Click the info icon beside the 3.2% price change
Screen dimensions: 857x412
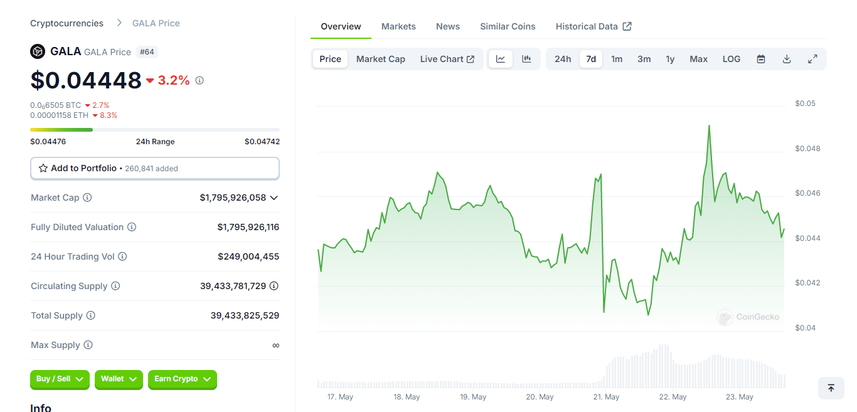coord(200,80)
